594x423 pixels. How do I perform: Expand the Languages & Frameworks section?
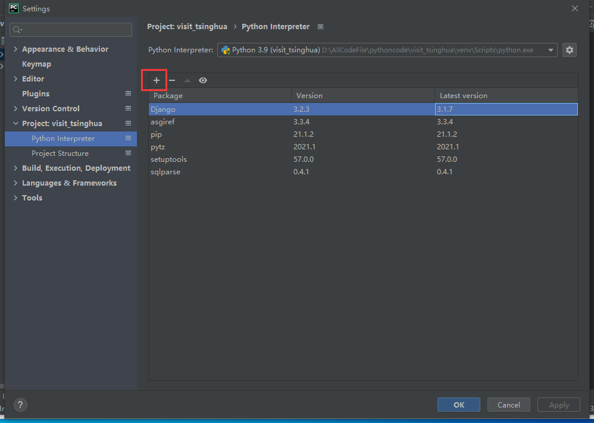pos(15,183)
